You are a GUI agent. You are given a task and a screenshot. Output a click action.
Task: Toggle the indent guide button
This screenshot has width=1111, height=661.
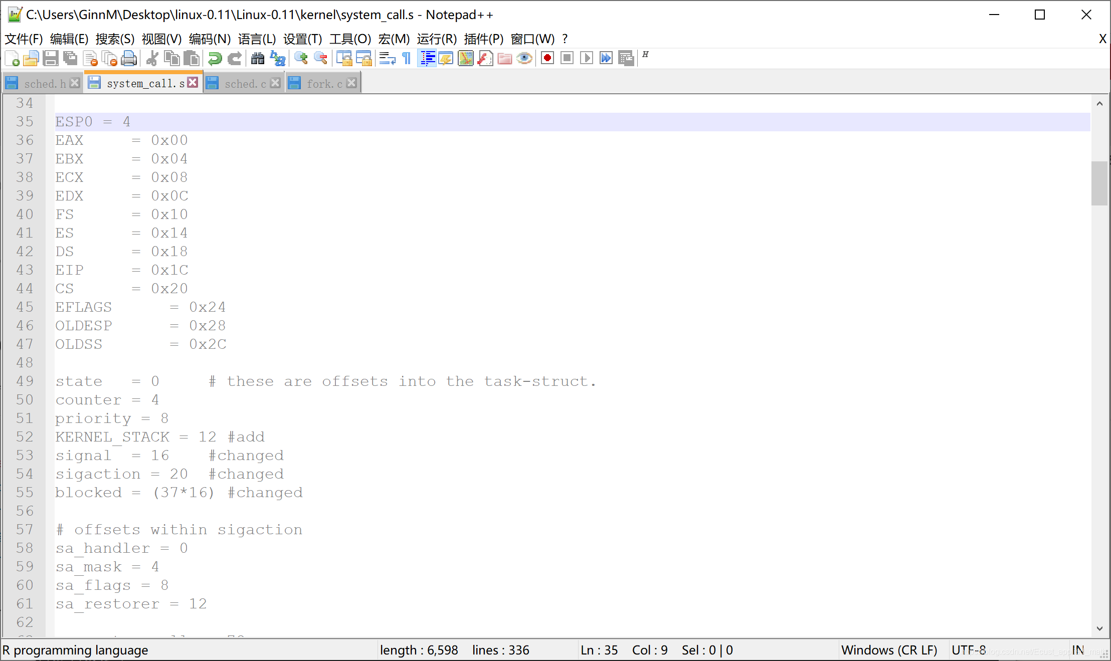tap(427, 59)
